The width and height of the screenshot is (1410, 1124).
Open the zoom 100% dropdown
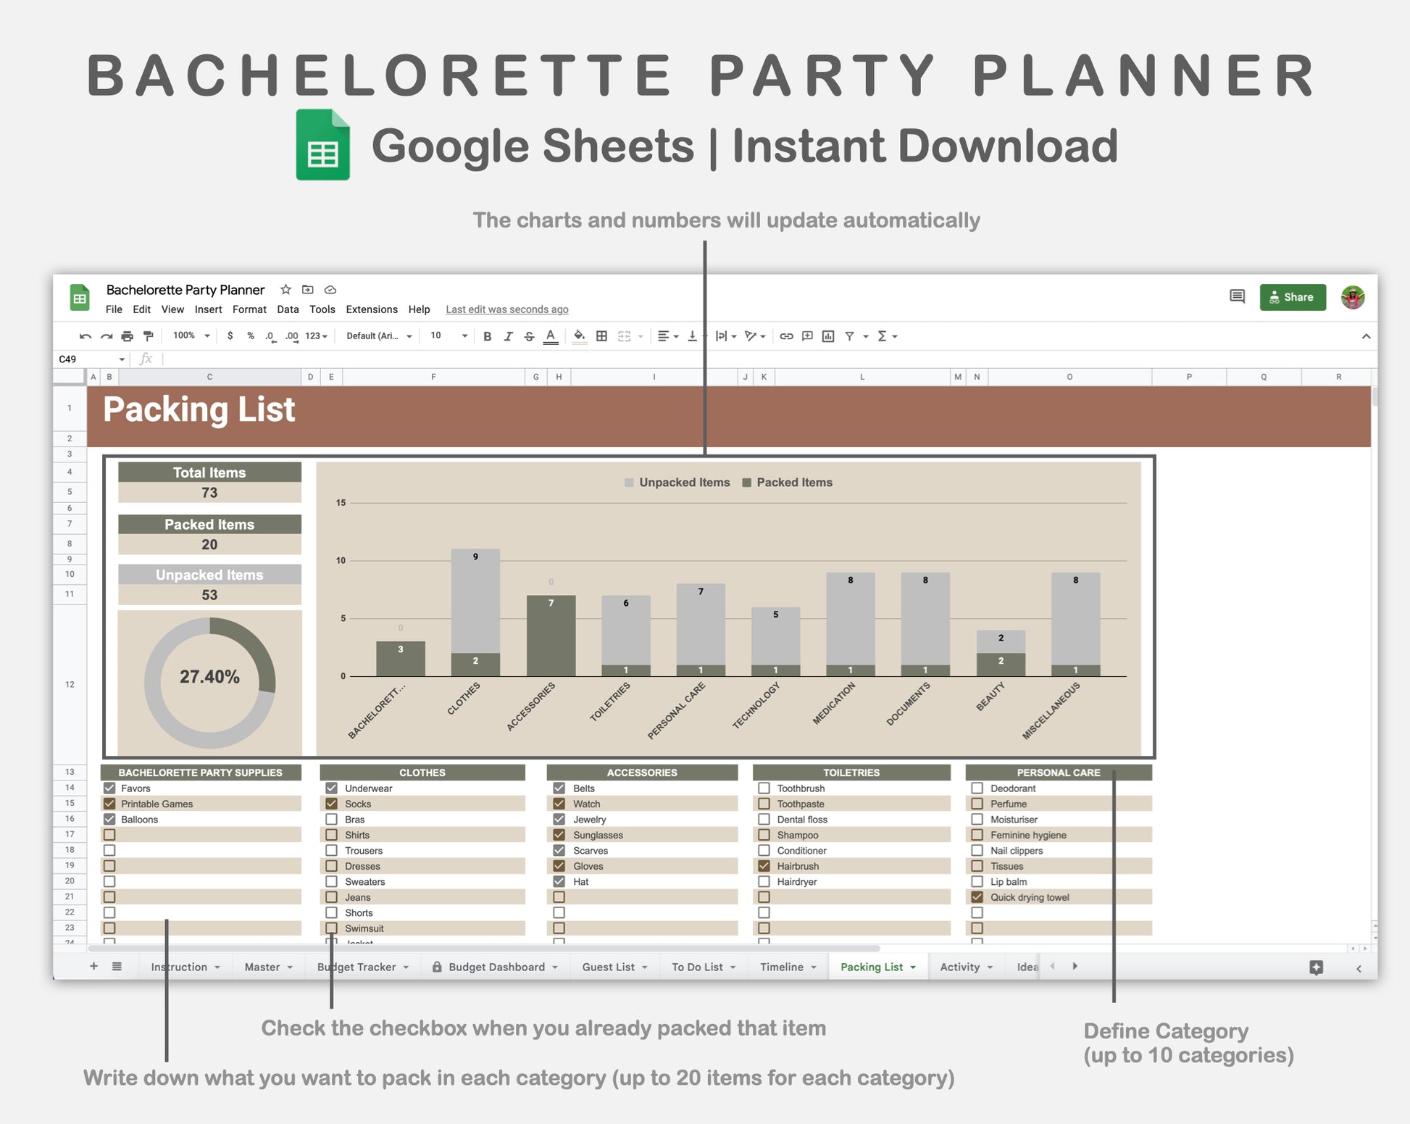[x=191, y=336]
